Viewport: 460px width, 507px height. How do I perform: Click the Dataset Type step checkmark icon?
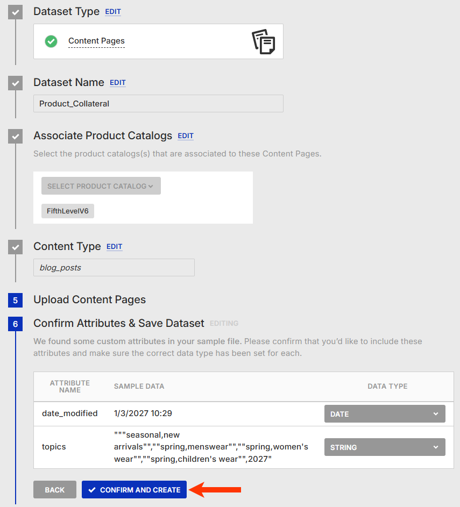tap(16, 12)
